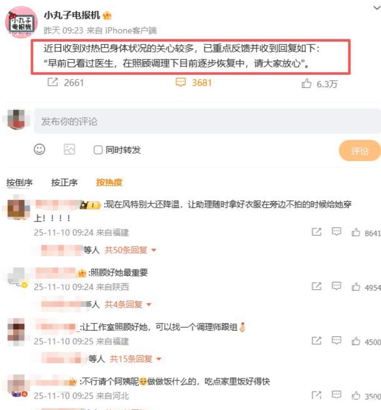This screenshot has height=410, width=381.
Task: Submit with the orange 评论 button
Action: (360, 151)
